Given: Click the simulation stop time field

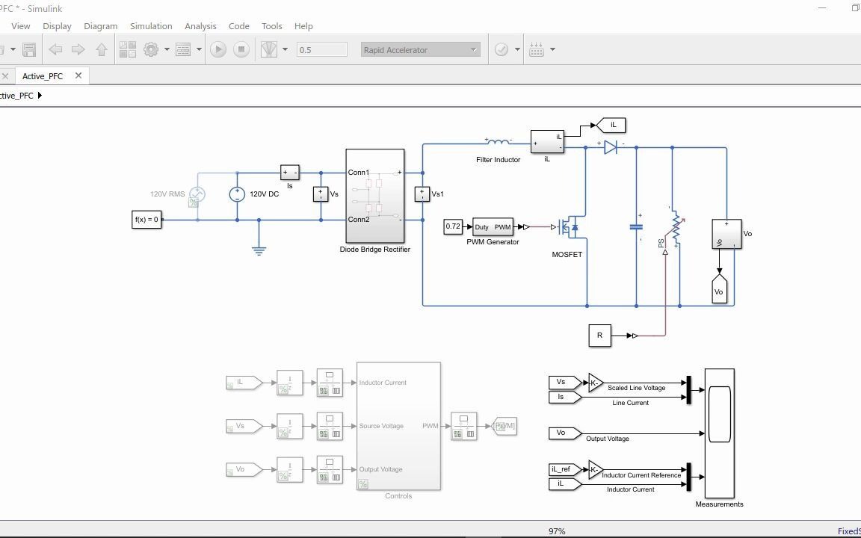Looking at the screenshot, I should pos(321,49).
